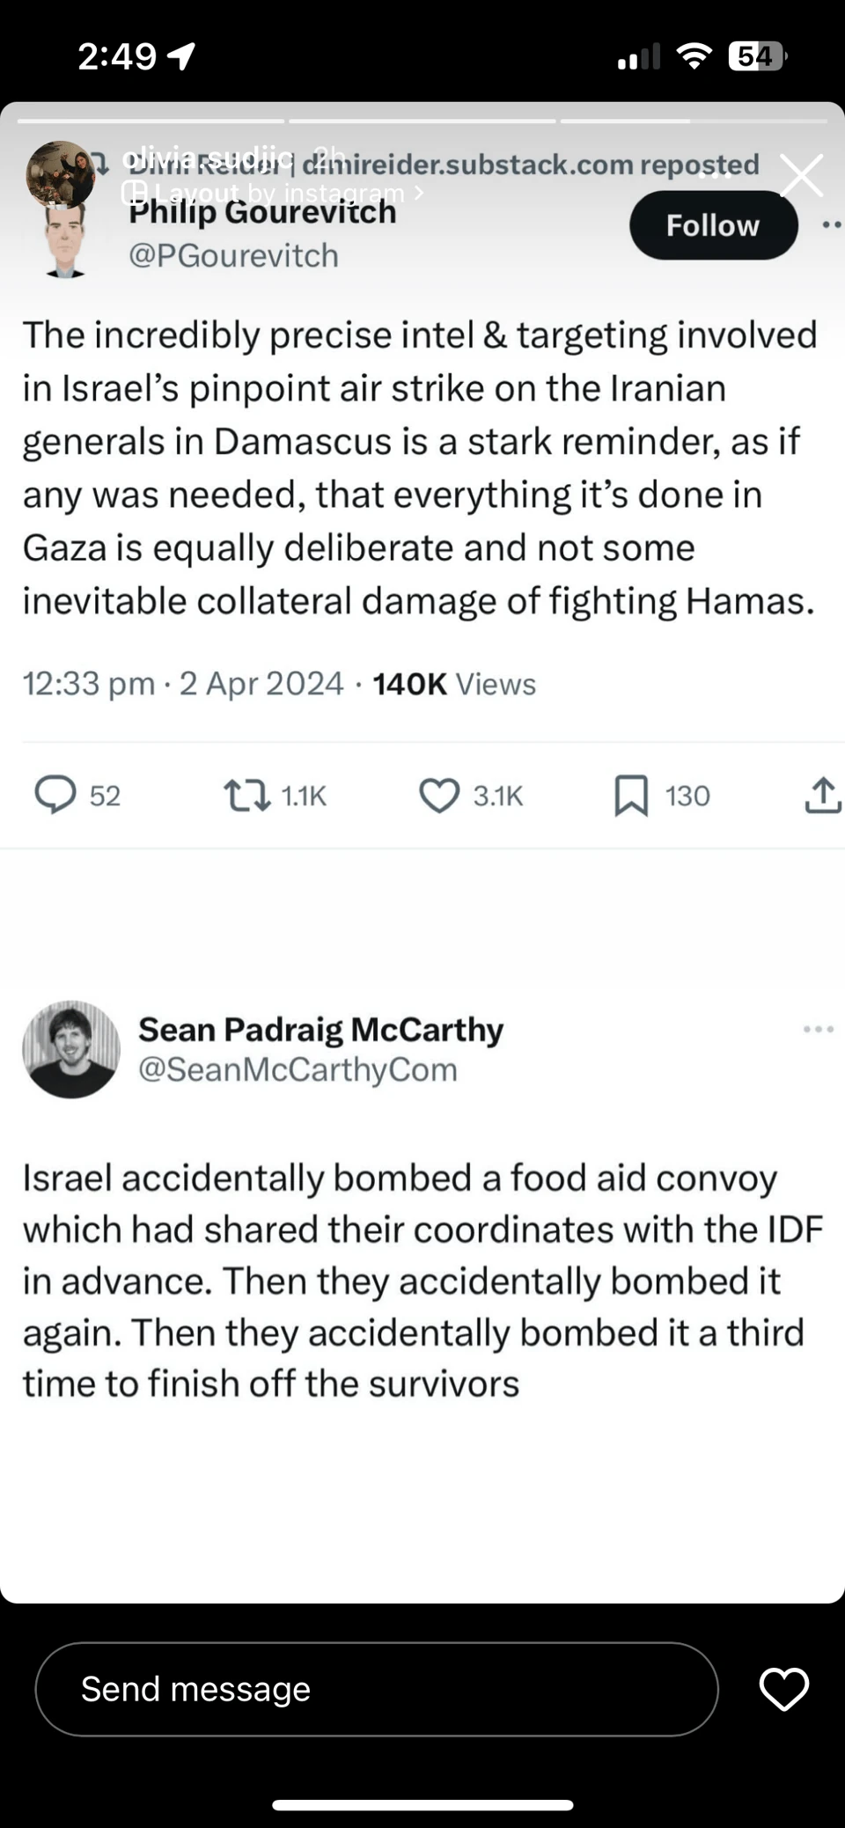Open Sean Padraig McCarthy's profile picture
The image size is (845, 1828).
[71, 1049]
